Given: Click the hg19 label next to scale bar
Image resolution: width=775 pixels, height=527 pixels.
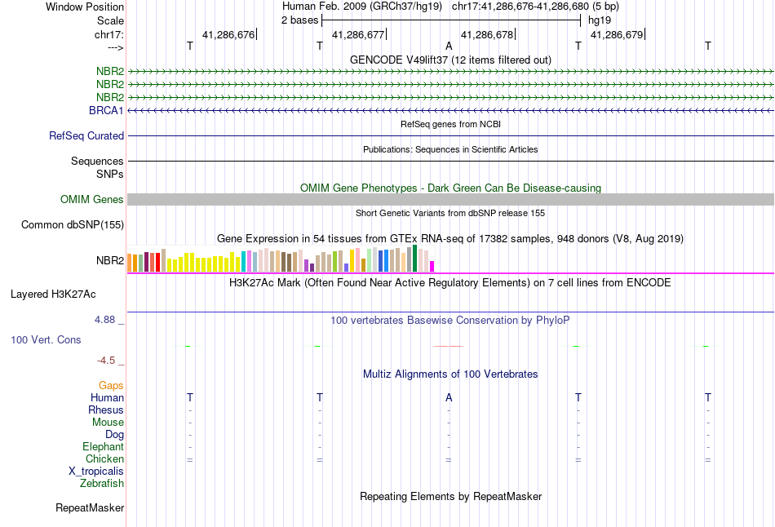Looking at the screenshot, I should [600, 20].
